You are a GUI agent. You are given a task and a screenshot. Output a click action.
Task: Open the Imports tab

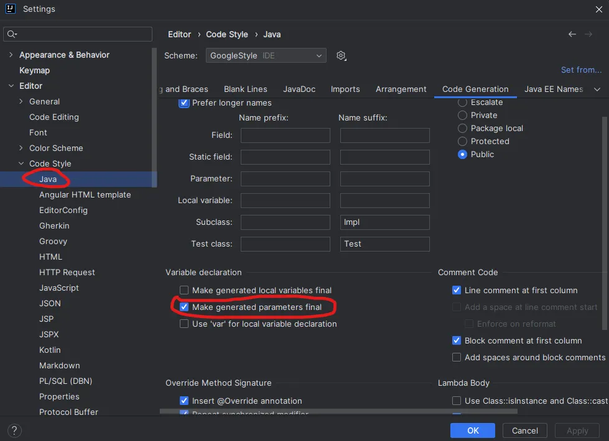coord(345,89)
